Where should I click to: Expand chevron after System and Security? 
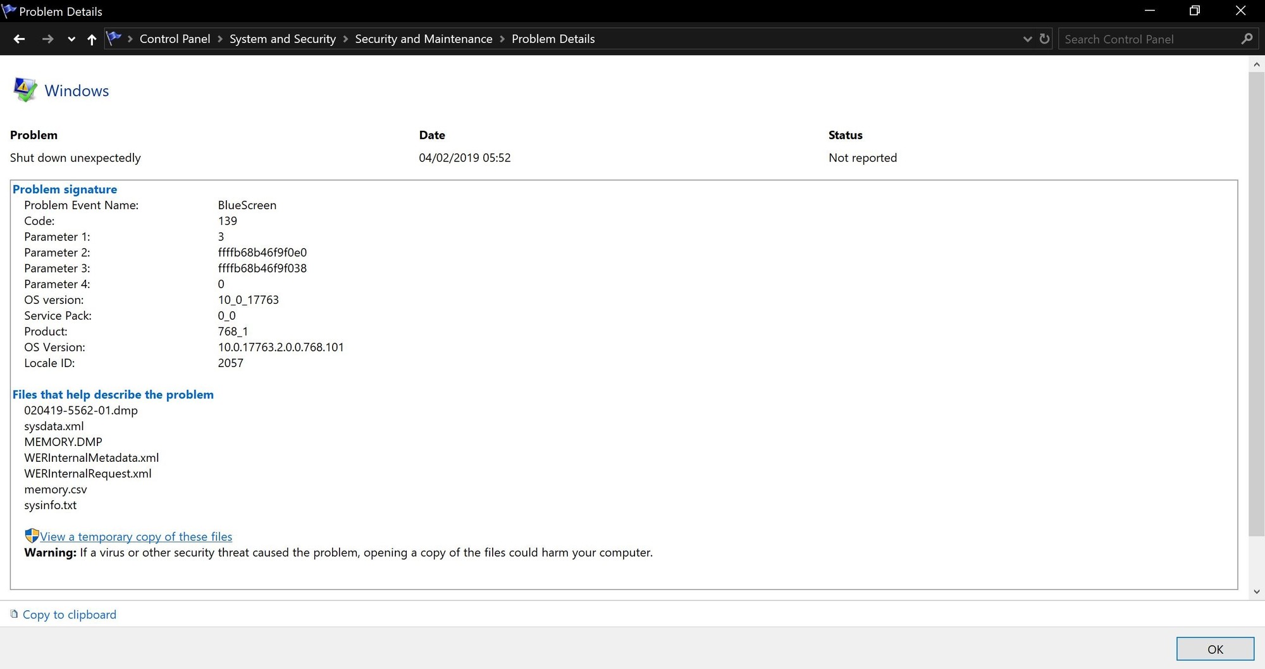(346, 39)
